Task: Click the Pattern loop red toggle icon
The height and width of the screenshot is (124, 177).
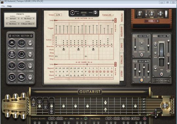Action: pos(115,20)
